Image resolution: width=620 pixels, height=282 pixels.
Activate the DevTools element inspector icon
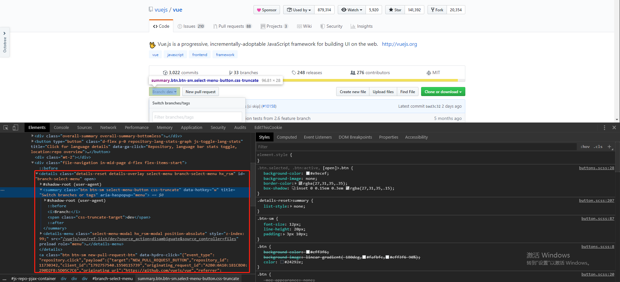[x=6, y=128]
